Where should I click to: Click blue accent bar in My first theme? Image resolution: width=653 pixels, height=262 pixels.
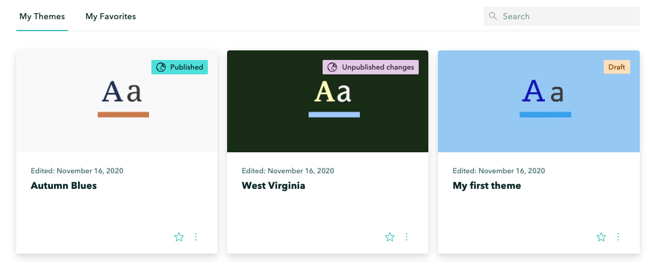tap(545, 115)
